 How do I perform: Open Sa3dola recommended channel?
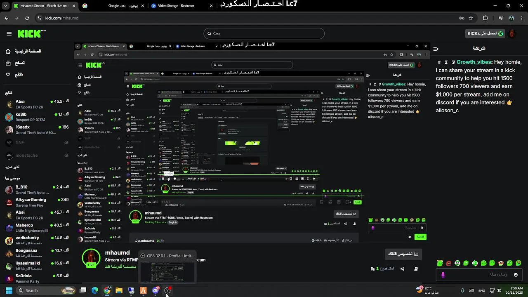pyautogui.click(x=37, y=278)
